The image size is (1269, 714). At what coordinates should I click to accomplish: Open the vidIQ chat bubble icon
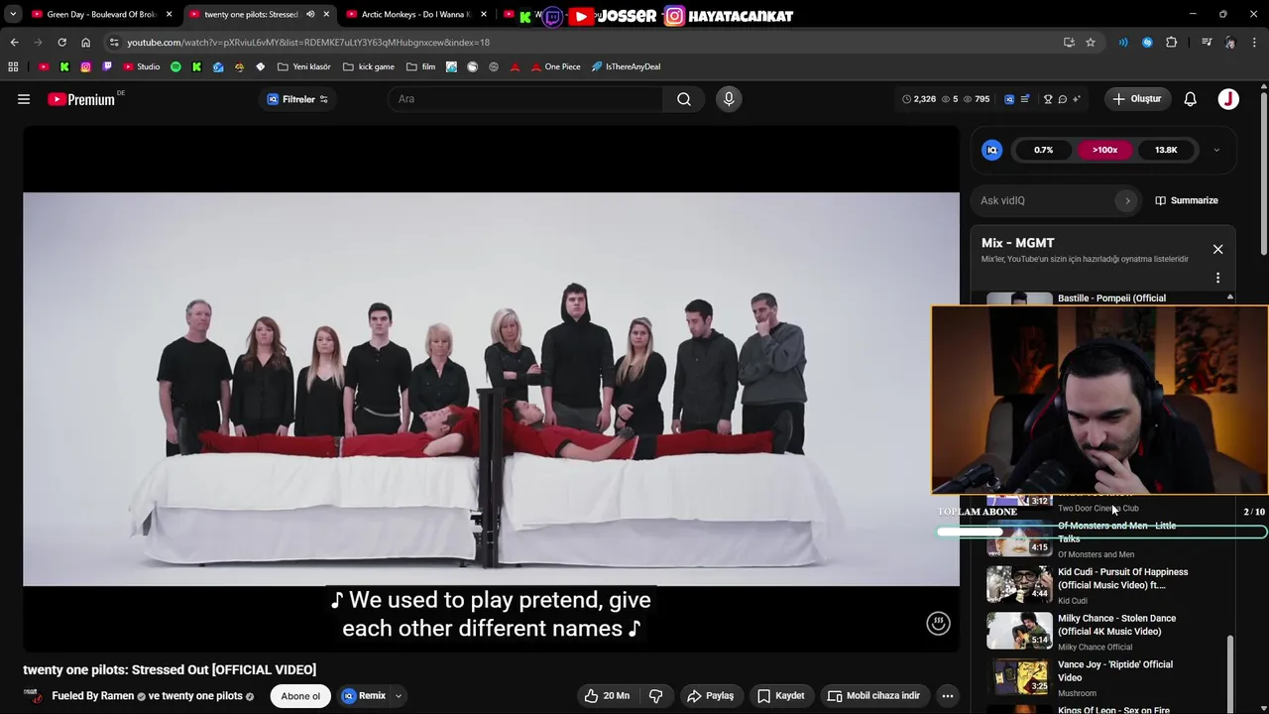tap(1062, 99)
